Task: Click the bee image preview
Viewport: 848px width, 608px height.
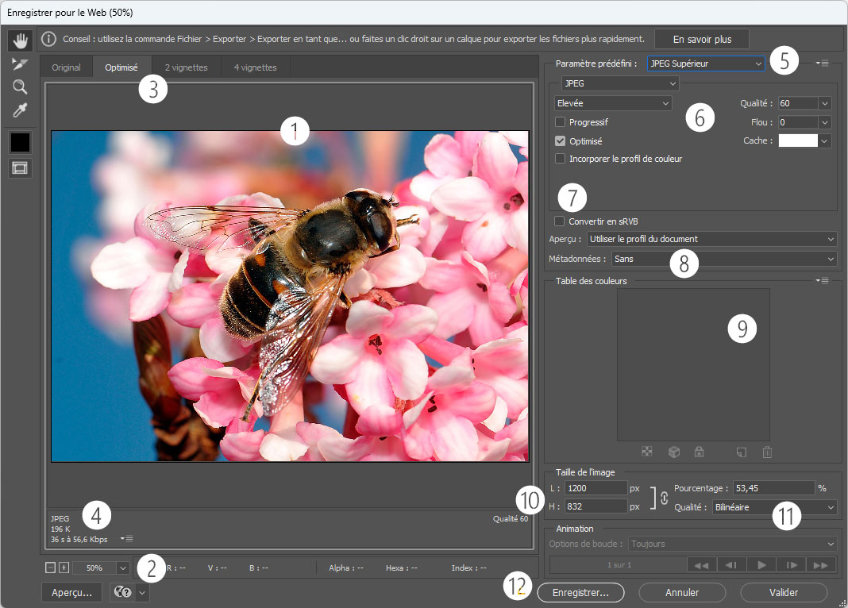Action: (290, 296)
